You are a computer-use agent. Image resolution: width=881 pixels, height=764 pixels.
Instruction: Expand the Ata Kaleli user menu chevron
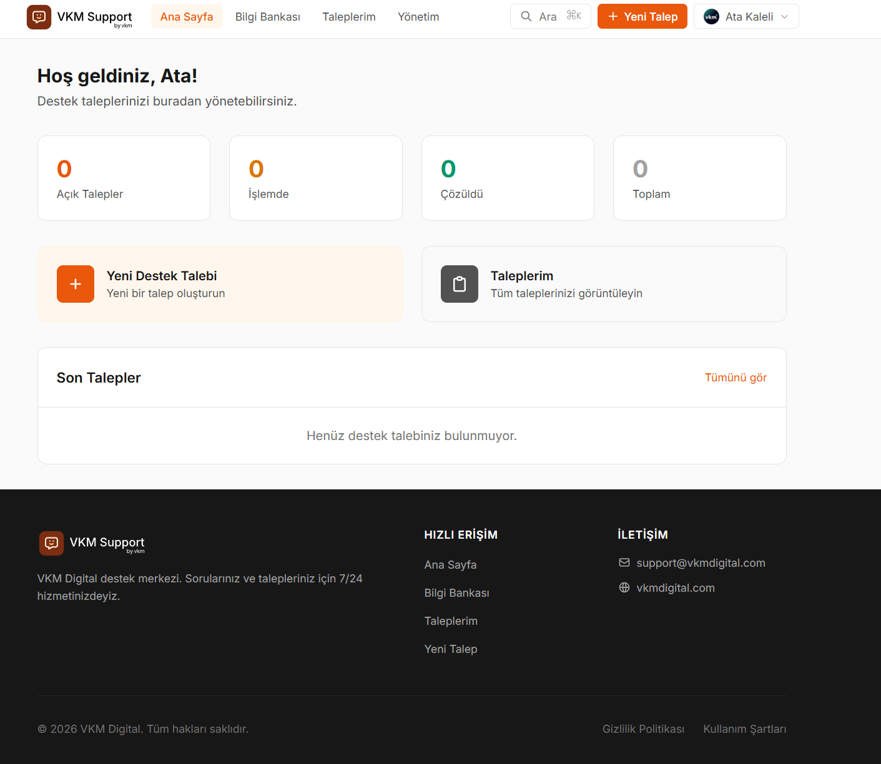click(785, 17)
